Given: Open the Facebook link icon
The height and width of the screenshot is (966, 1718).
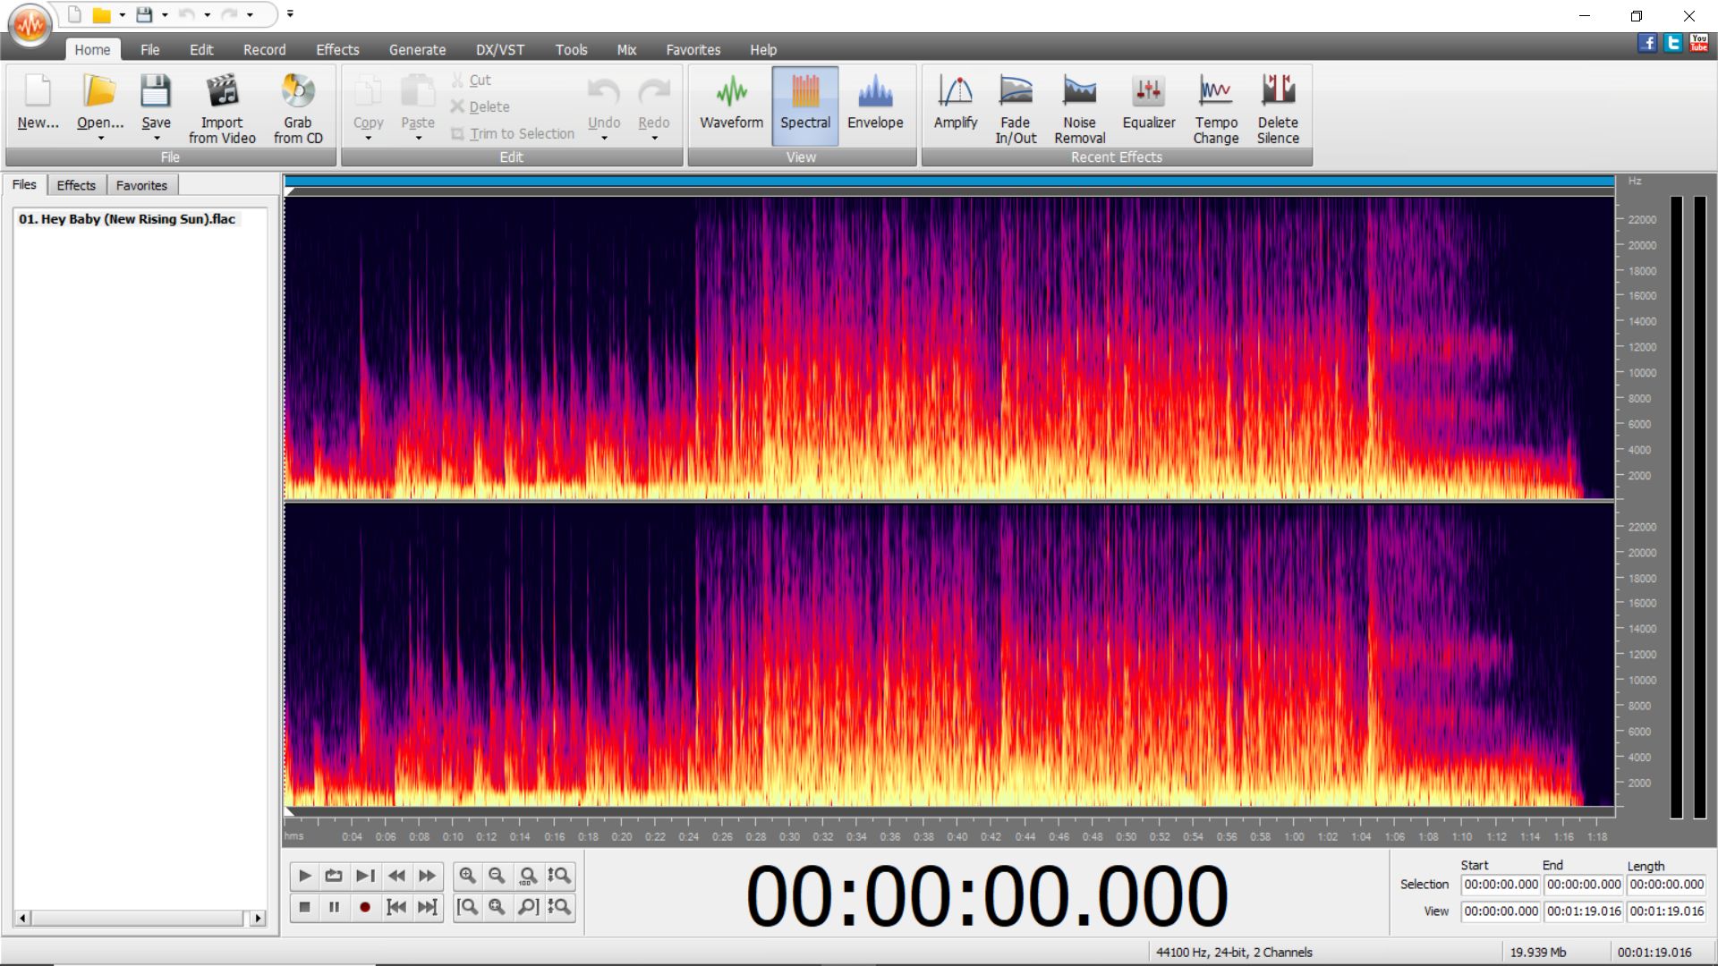Looking at the screenshot, I should pos(1647,43).
